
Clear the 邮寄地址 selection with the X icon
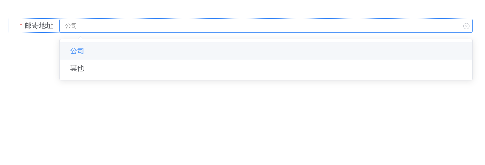466,26
